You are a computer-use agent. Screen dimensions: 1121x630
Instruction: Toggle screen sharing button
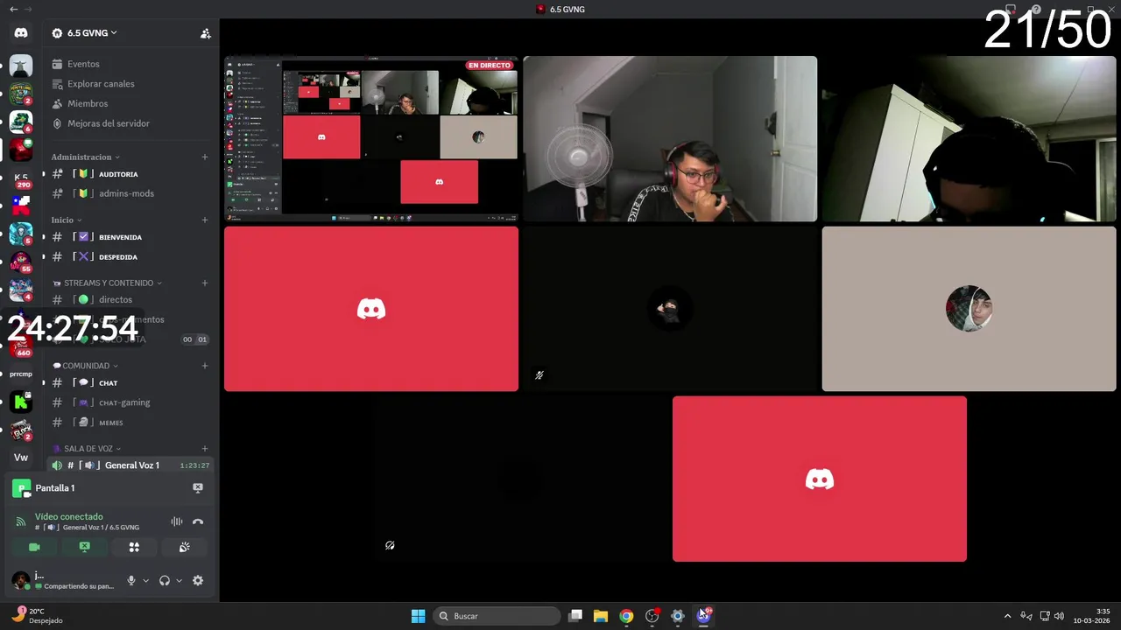[x=84, y=547]
